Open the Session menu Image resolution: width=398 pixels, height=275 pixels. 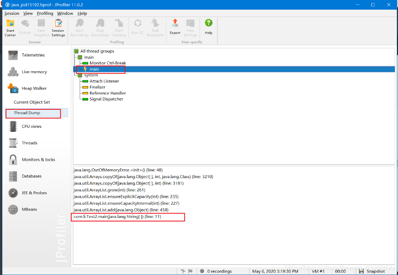point(12,13)
